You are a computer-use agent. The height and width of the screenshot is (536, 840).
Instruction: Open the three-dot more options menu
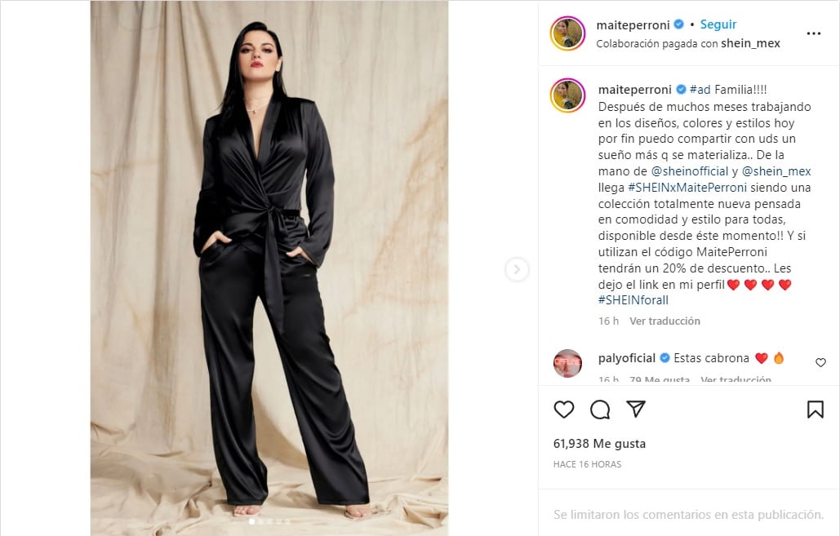point(814,33)
